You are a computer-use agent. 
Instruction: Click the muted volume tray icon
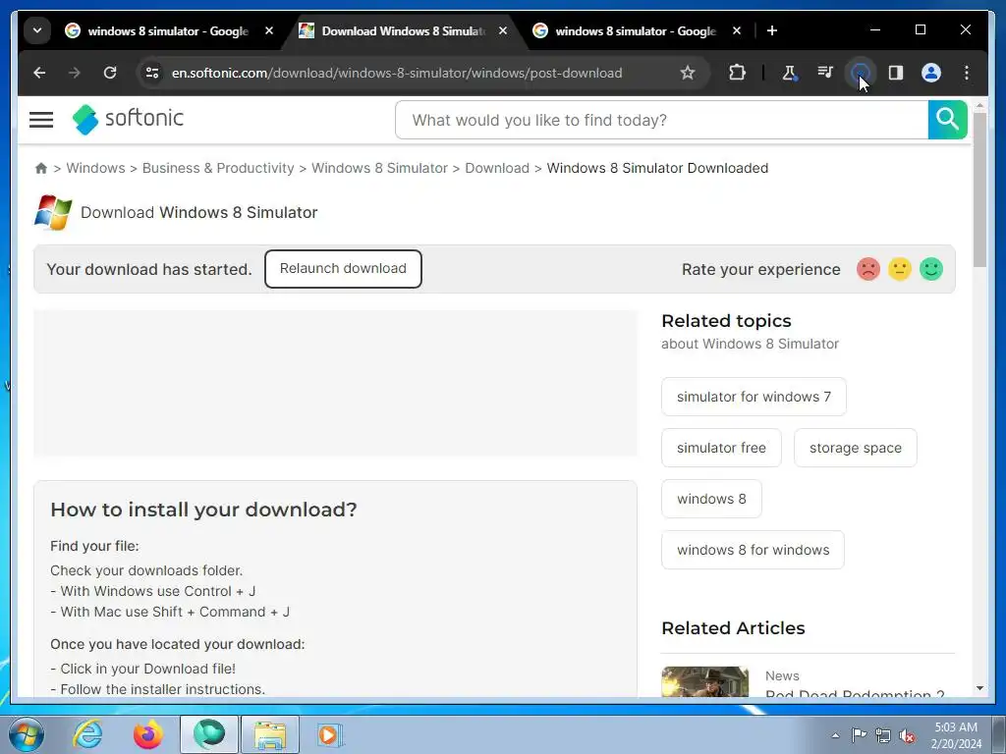(x=907, y=735)
